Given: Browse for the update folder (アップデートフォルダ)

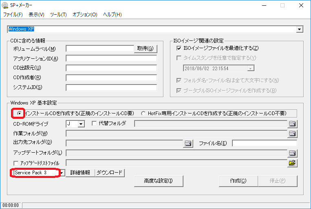Looking at the screenshot, I should [292, 153].
